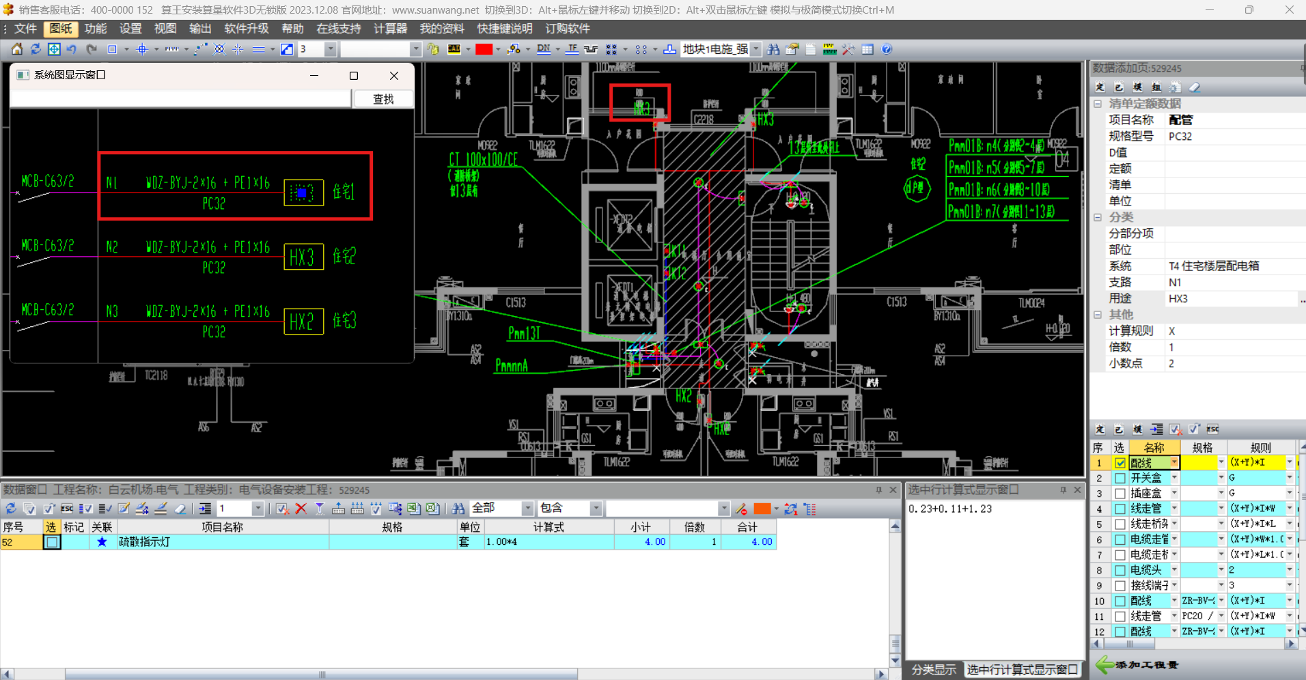The width and height of the screenshot is (1306, 680).
Task: Click the green arrow 添加工程量 icon
Action: (1105, 664)
